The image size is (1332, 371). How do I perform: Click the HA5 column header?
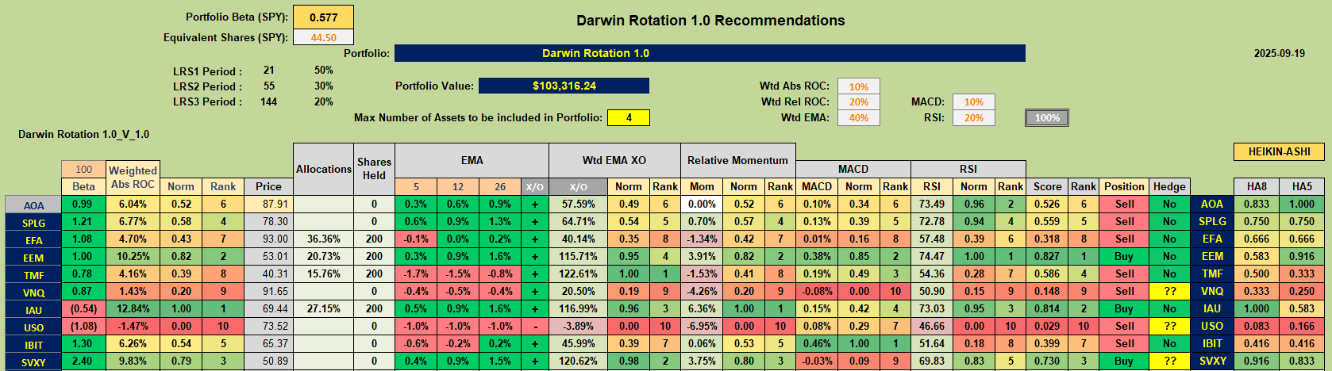(x=1302, y=186)
